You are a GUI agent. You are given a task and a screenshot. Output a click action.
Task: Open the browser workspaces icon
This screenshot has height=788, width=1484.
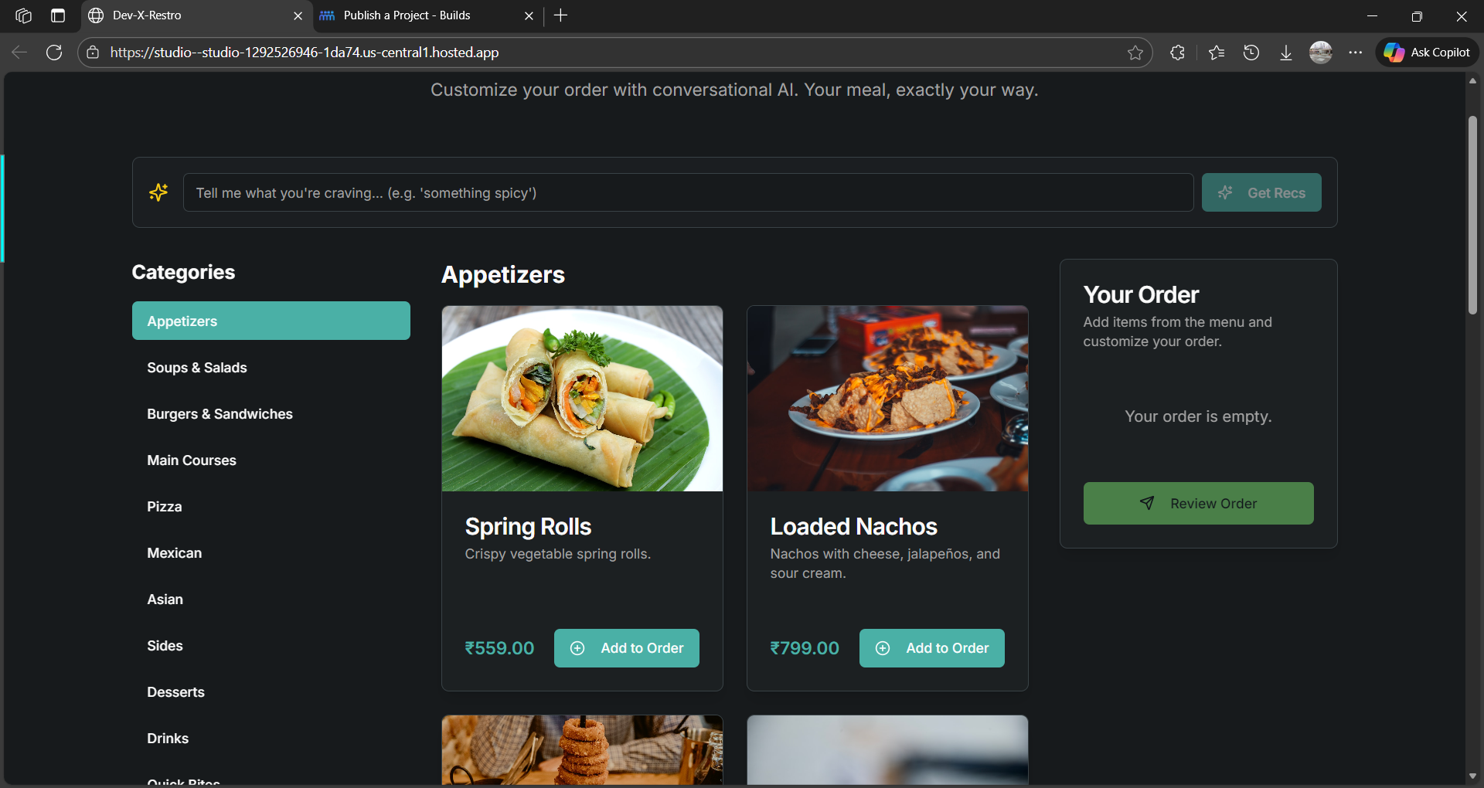pos(23,15)
